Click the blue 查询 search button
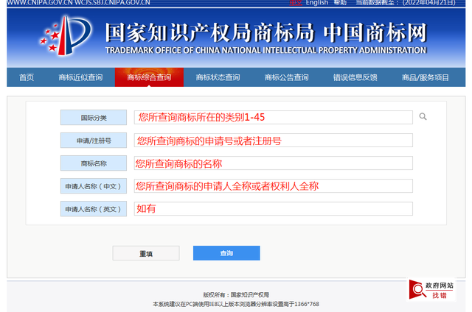The width and height of the screenshot is (472, 312). (x=226, y=253)
